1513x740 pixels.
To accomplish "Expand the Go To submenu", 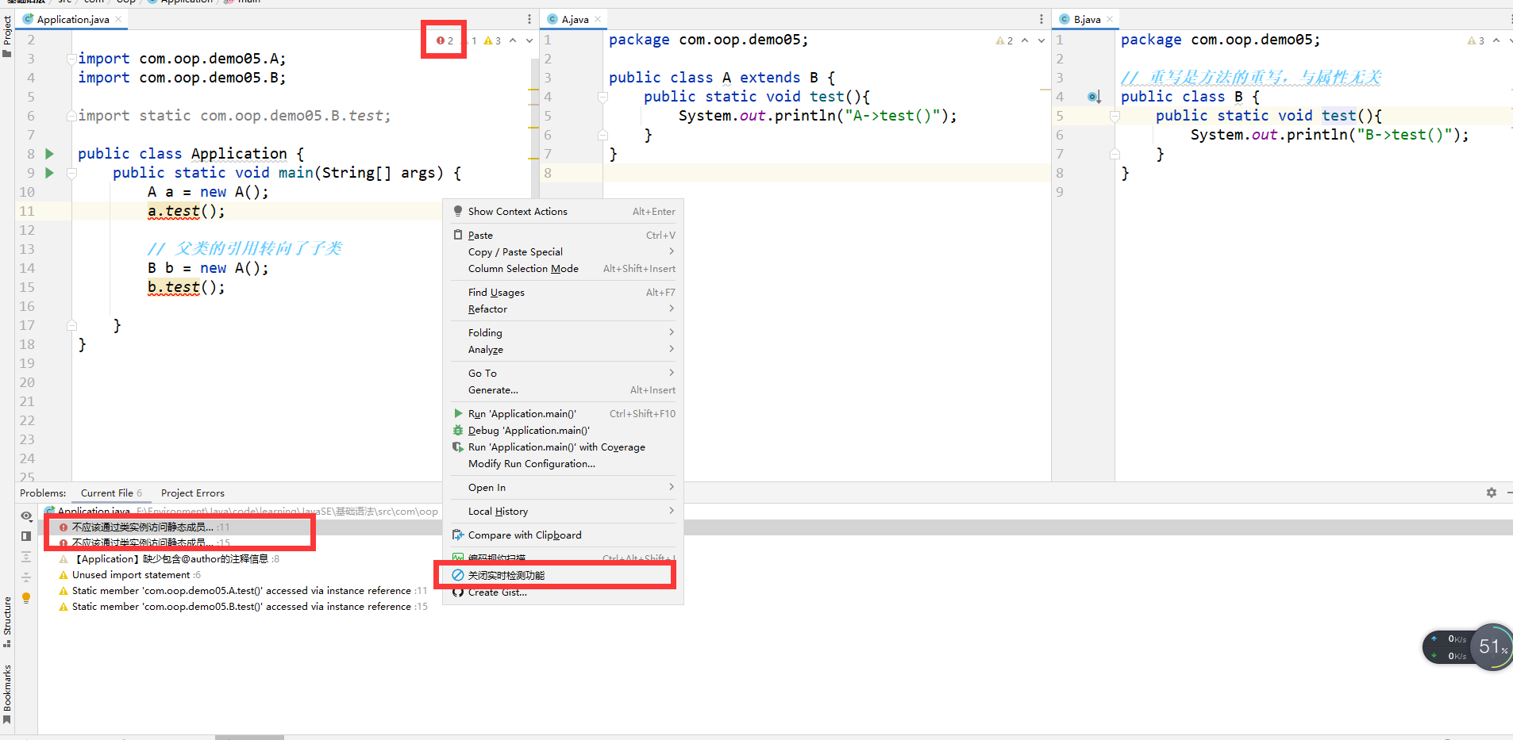I will (x=563, y=374).
